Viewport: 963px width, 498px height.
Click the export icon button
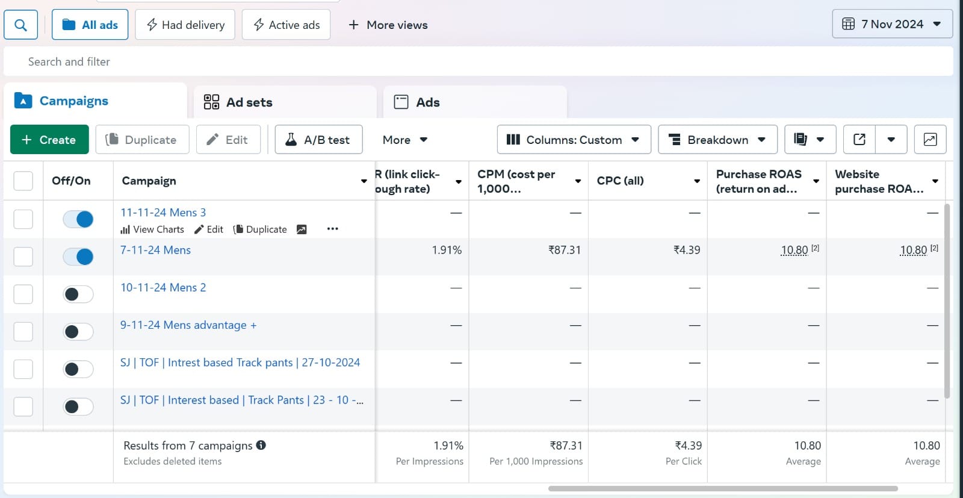859,140
